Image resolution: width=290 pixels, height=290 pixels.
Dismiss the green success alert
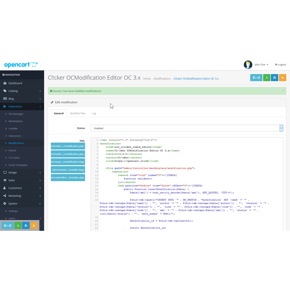coord(283,90)
